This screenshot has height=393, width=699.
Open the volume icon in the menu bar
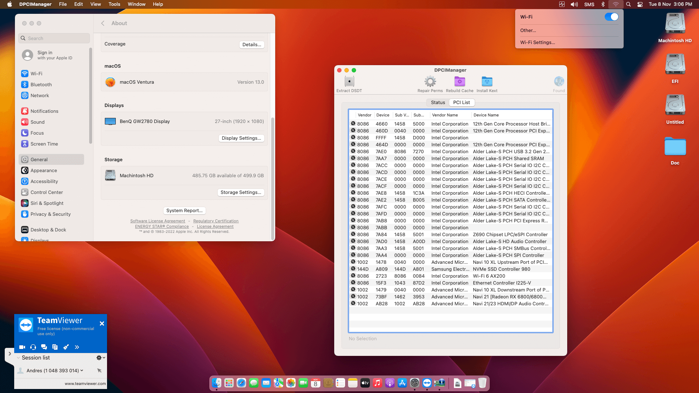click(x=574, y=4)
